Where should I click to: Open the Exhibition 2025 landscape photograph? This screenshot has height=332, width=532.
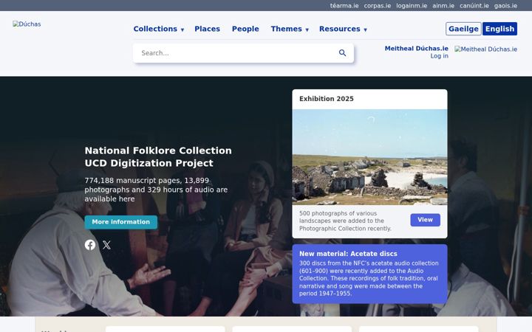(x=370, y=157)
